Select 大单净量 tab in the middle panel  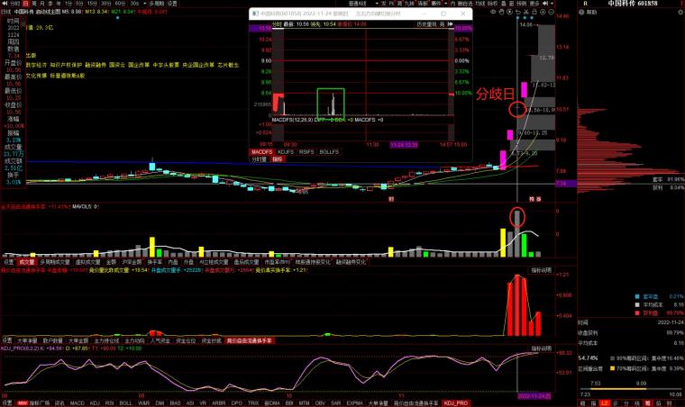(28, 340)
